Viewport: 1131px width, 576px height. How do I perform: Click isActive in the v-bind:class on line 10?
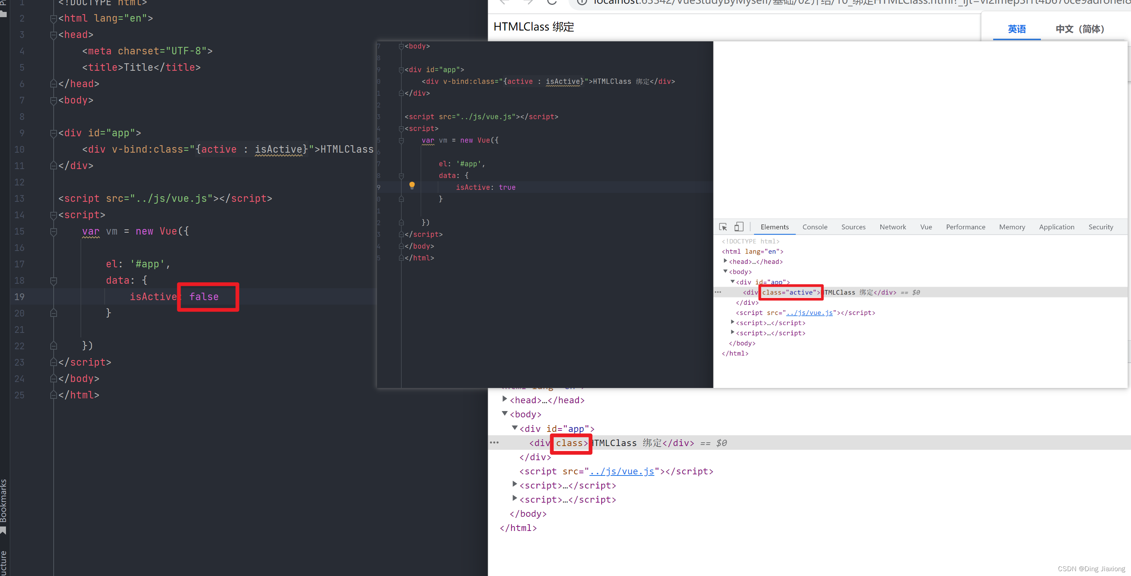point(279,149)
